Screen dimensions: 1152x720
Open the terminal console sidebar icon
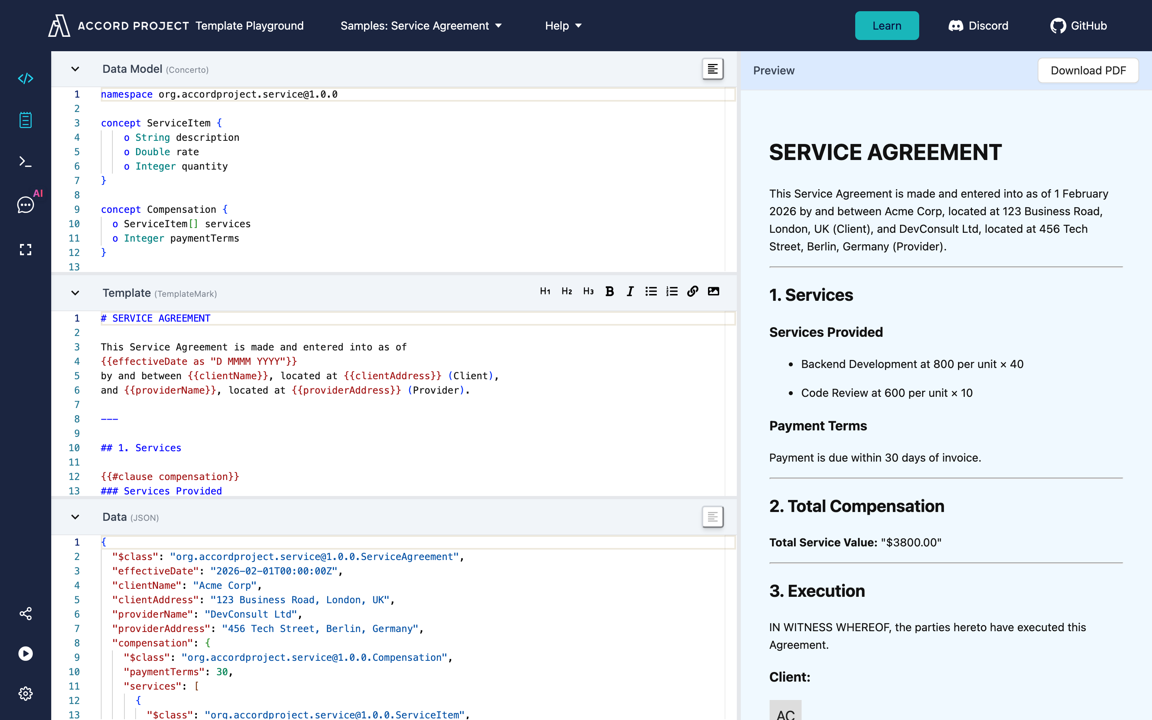tap(26, 162)
